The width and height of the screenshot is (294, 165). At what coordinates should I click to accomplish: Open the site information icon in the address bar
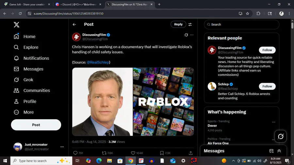coord(29,13)
